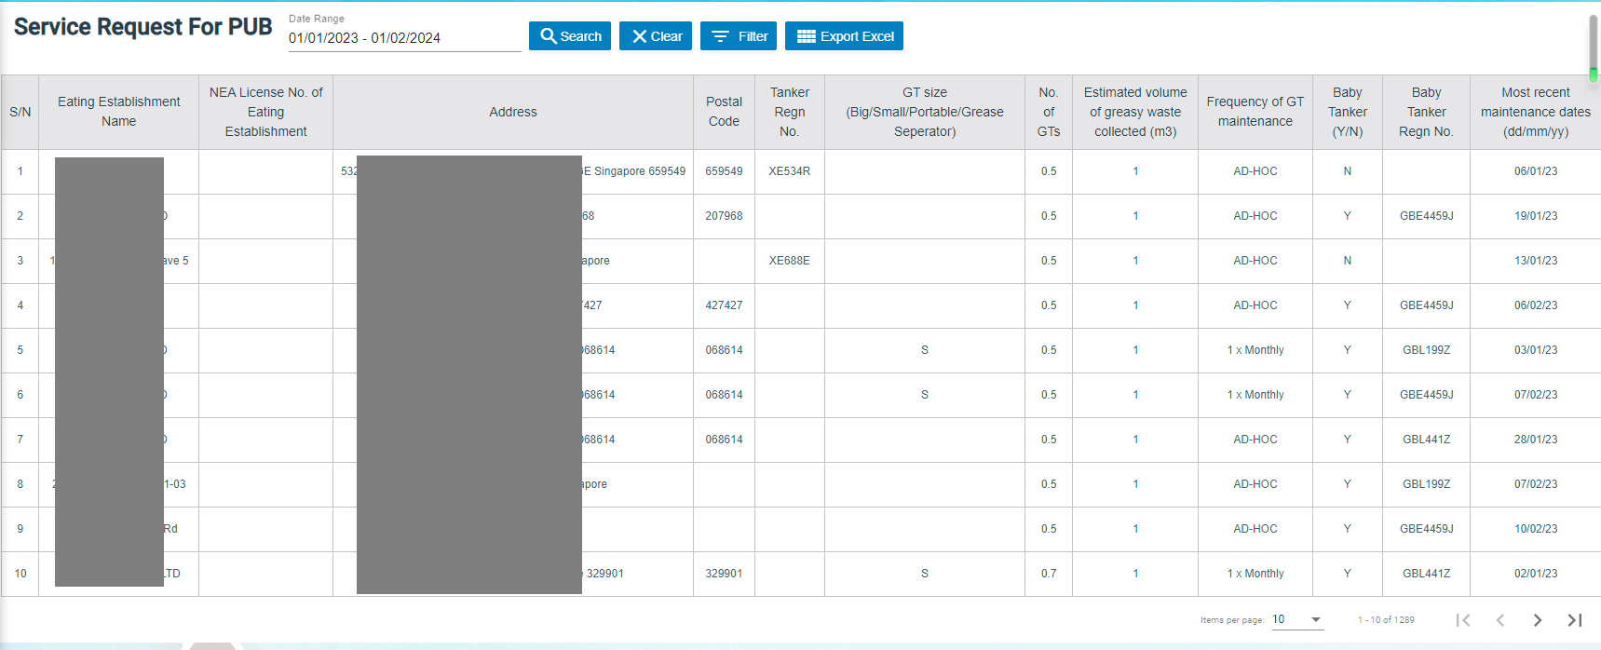Image resolution: width=1601 pixels, height=650 pixels.
Task: Click the Most recent maintenance dates header
Action: pyautogui.click(x=1535, y=112)
